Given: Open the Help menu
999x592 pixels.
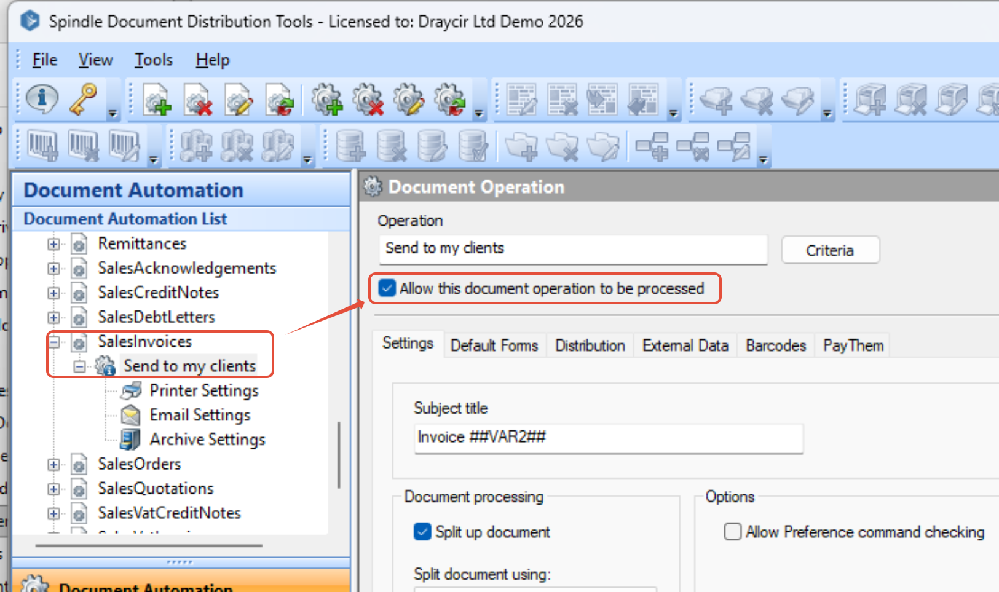Looking at the screenshot, I should tap(213, 60).
